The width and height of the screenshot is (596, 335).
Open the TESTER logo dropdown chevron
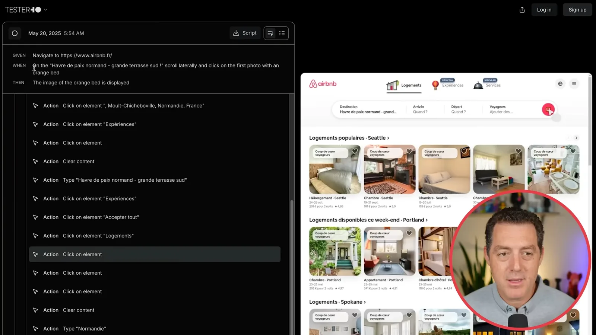45,10
